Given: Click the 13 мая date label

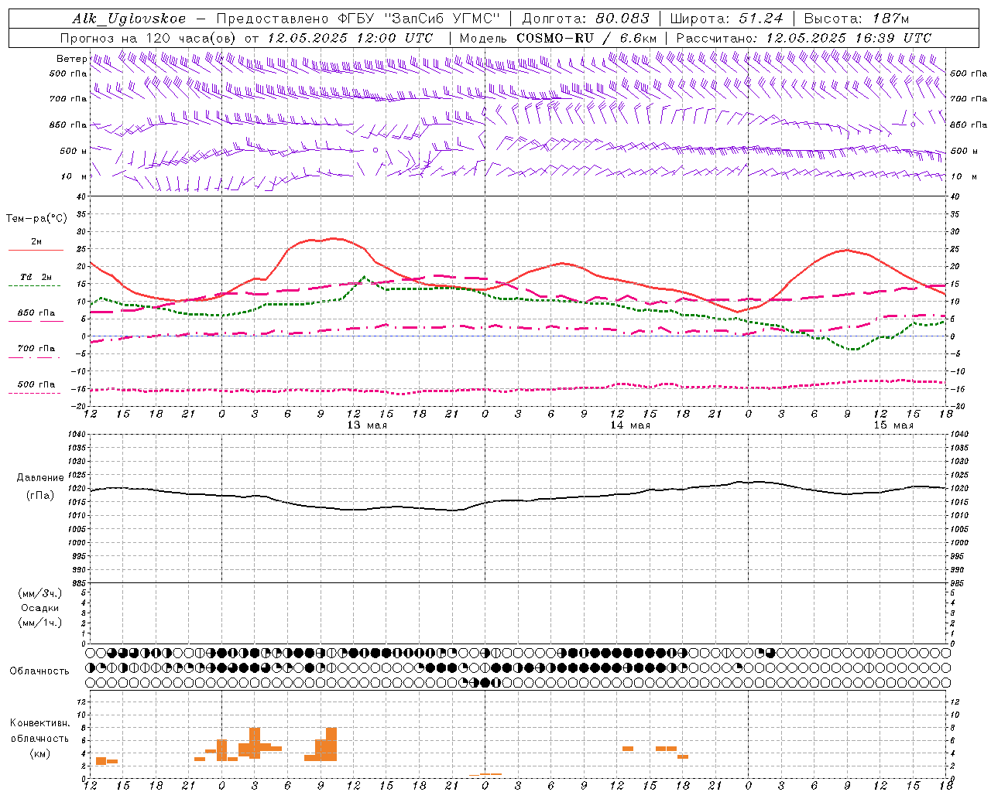Looking at the screenshot, I should point(367,425).
